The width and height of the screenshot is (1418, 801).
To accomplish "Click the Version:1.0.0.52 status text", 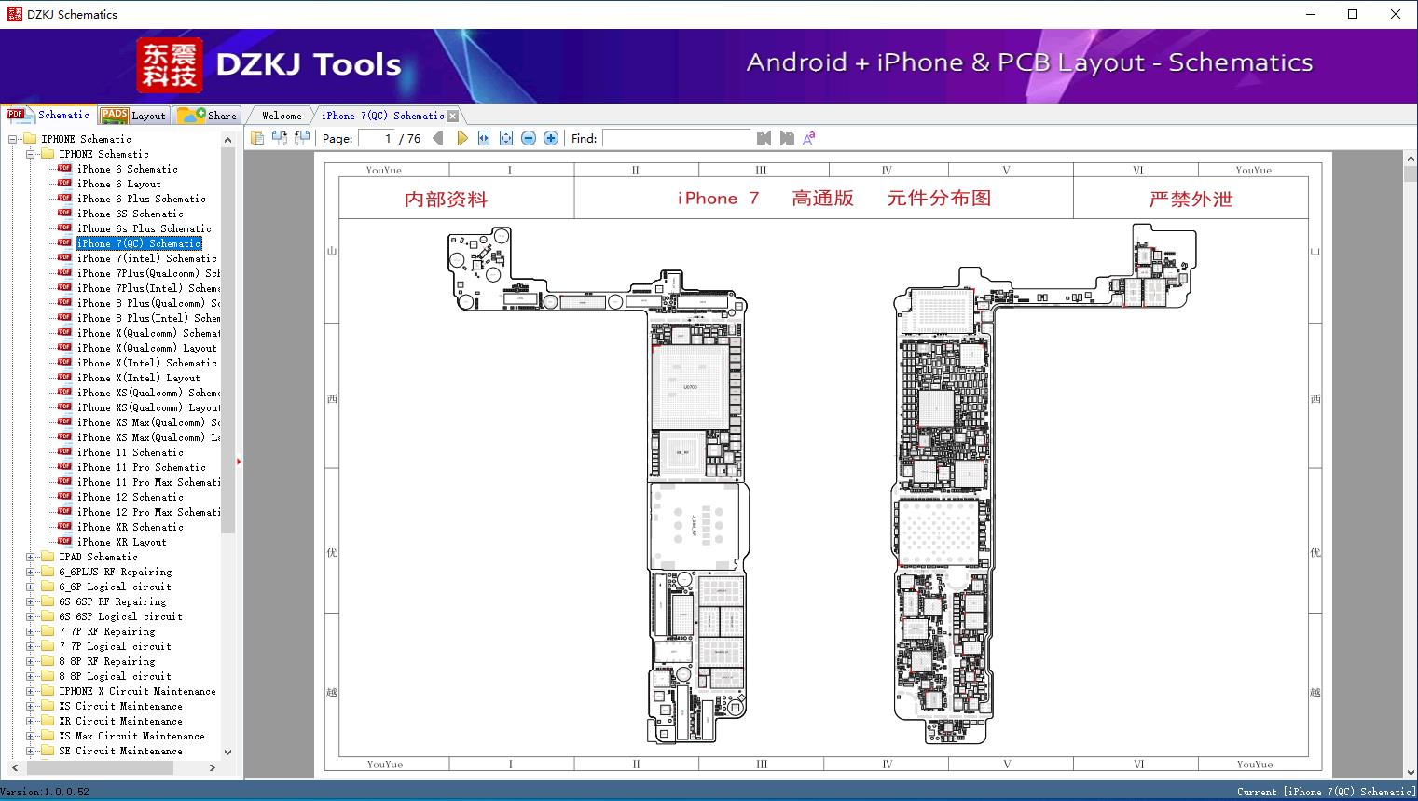I will click(45, 792).
